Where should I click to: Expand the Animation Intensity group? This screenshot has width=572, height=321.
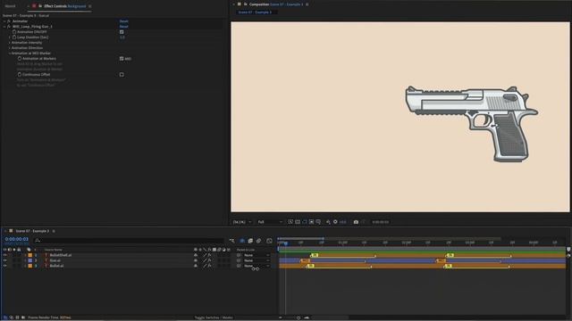(x=10, y=43)
